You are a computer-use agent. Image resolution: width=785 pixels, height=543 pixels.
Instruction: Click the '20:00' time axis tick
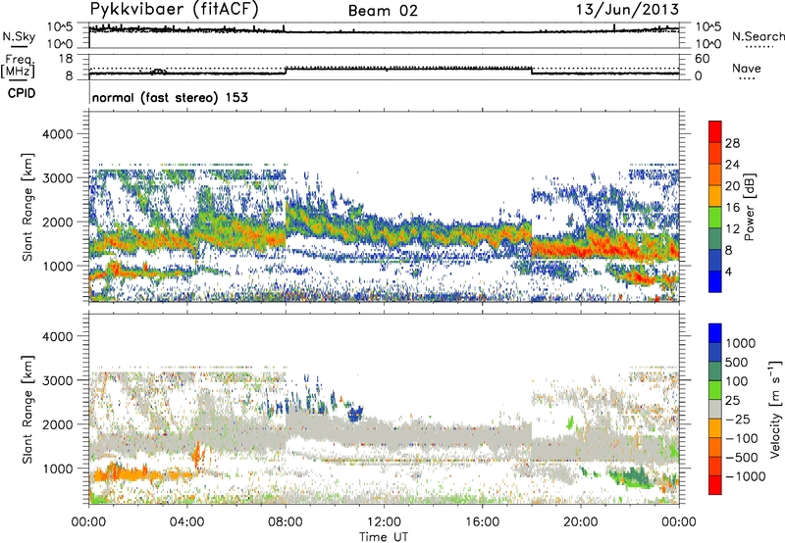(x=581, y=522)
